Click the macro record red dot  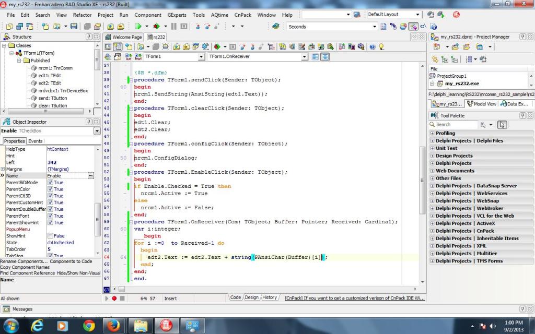114,298
